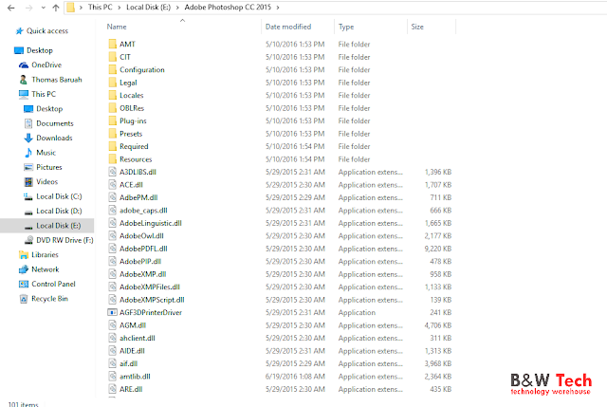Select Recycle Bin in the navigation pane
Screen dimensions: 607x407
coord(44,299)
